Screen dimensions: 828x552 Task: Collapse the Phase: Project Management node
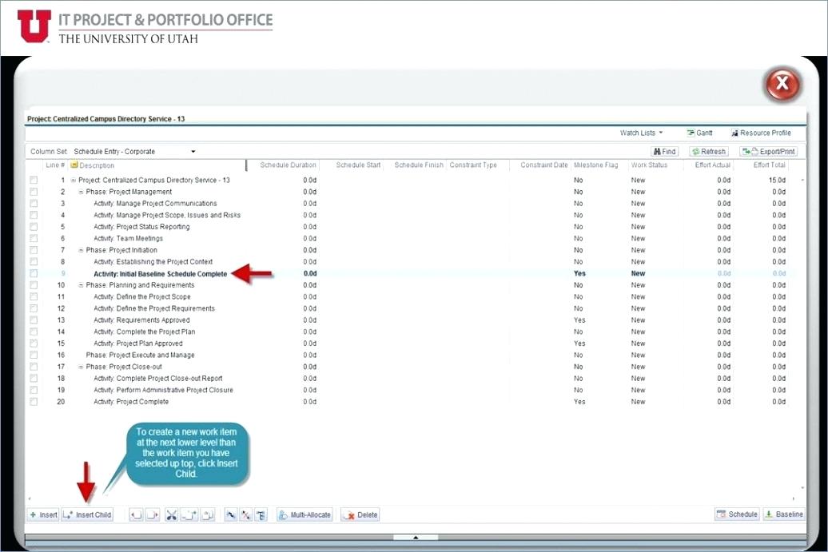pyautogui.click(x=81, y=192)
